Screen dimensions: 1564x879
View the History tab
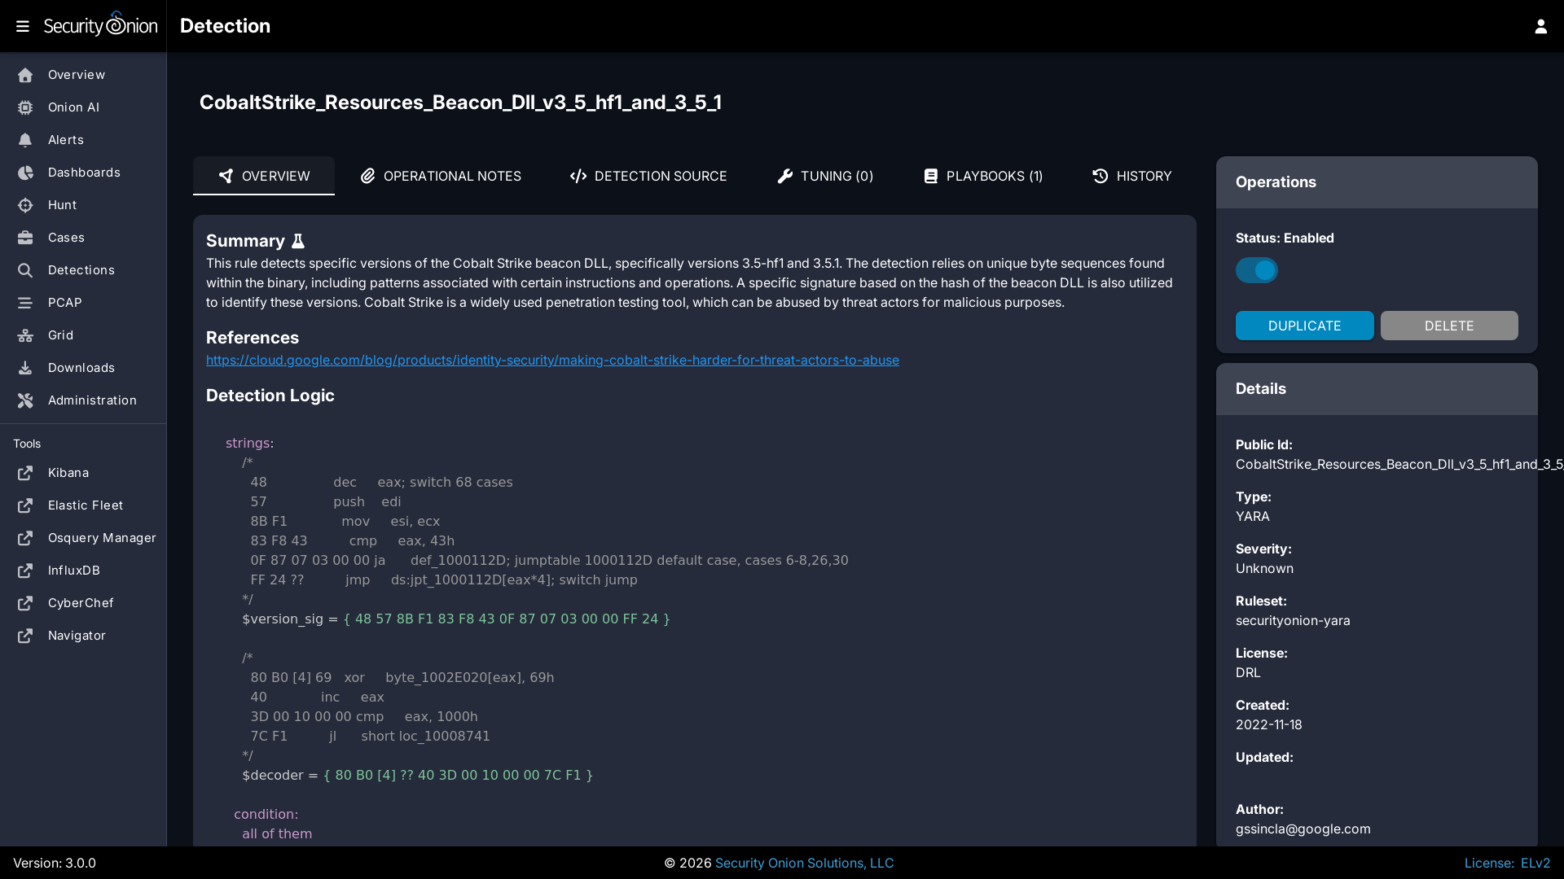[x=1131, y=176]
